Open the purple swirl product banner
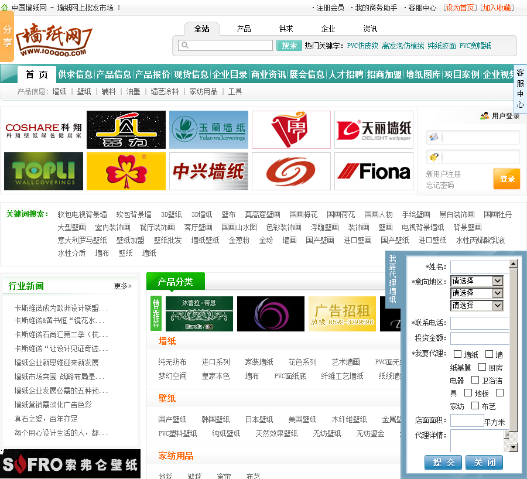 (271, 314)
